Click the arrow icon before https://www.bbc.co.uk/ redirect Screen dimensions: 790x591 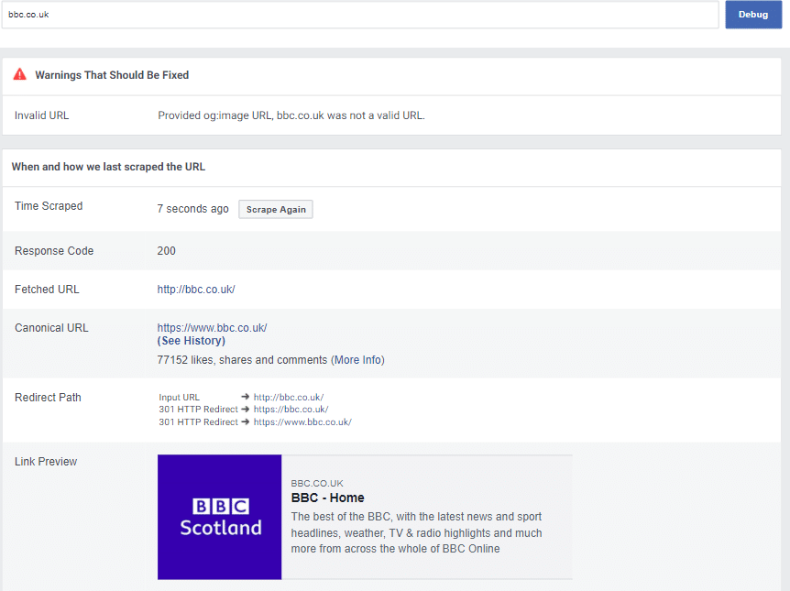coord(246,421)
